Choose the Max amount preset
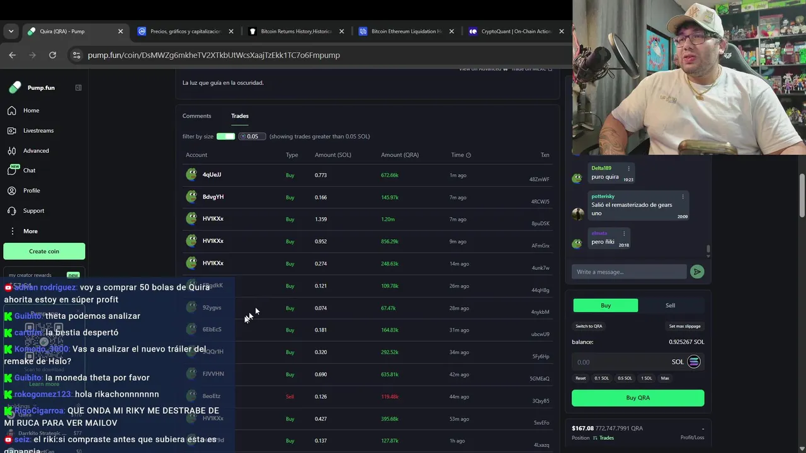The width and height of the screenshot is (806, 453). [665, 378]
